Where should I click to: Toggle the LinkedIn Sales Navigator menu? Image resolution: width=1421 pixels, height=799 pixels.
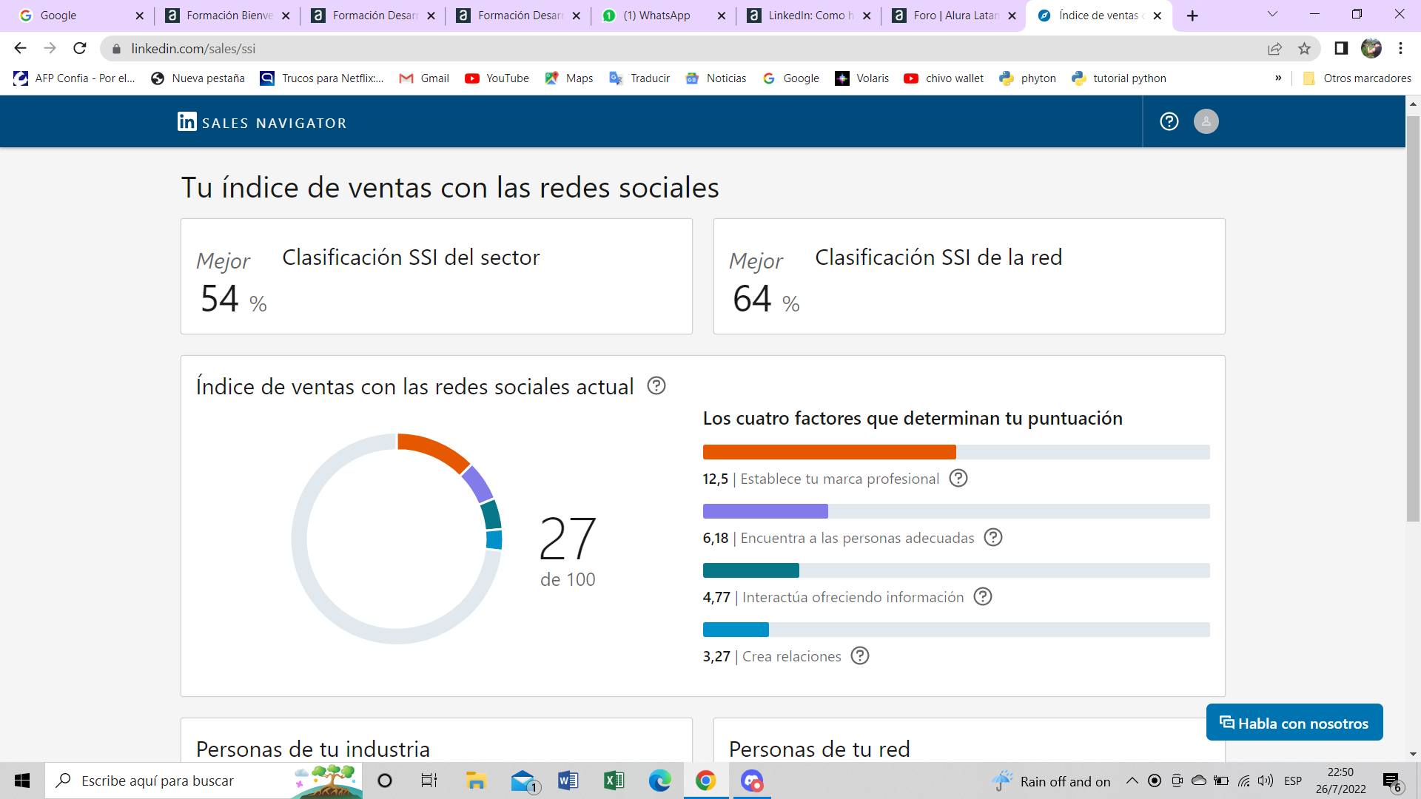point(1206,121)
